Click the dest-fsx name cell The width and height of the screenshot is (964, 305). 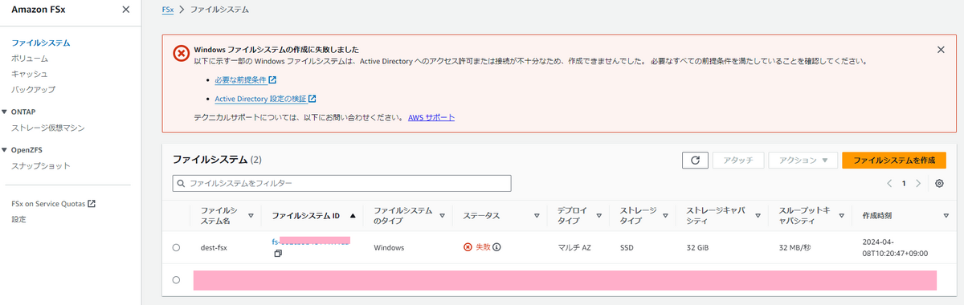(214, 247)
